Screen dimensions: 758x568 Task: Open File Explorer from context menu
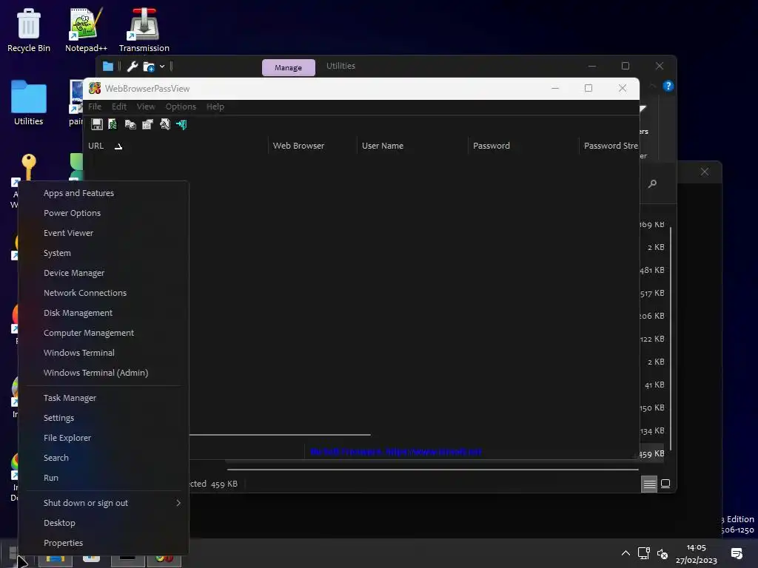pos(103,438)
